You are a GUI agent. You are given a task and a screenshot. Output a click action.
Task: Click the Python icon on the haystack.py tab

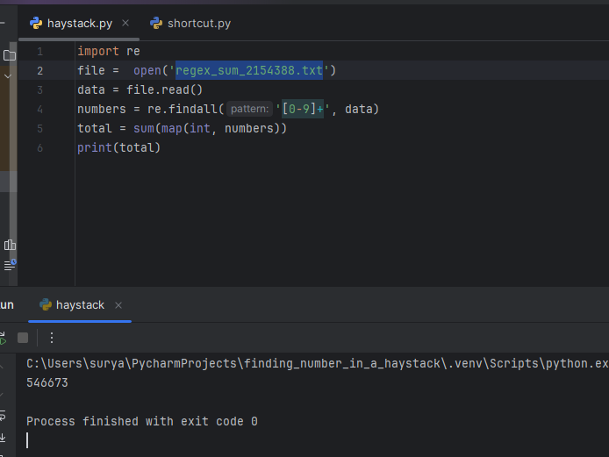coord(36,24)
